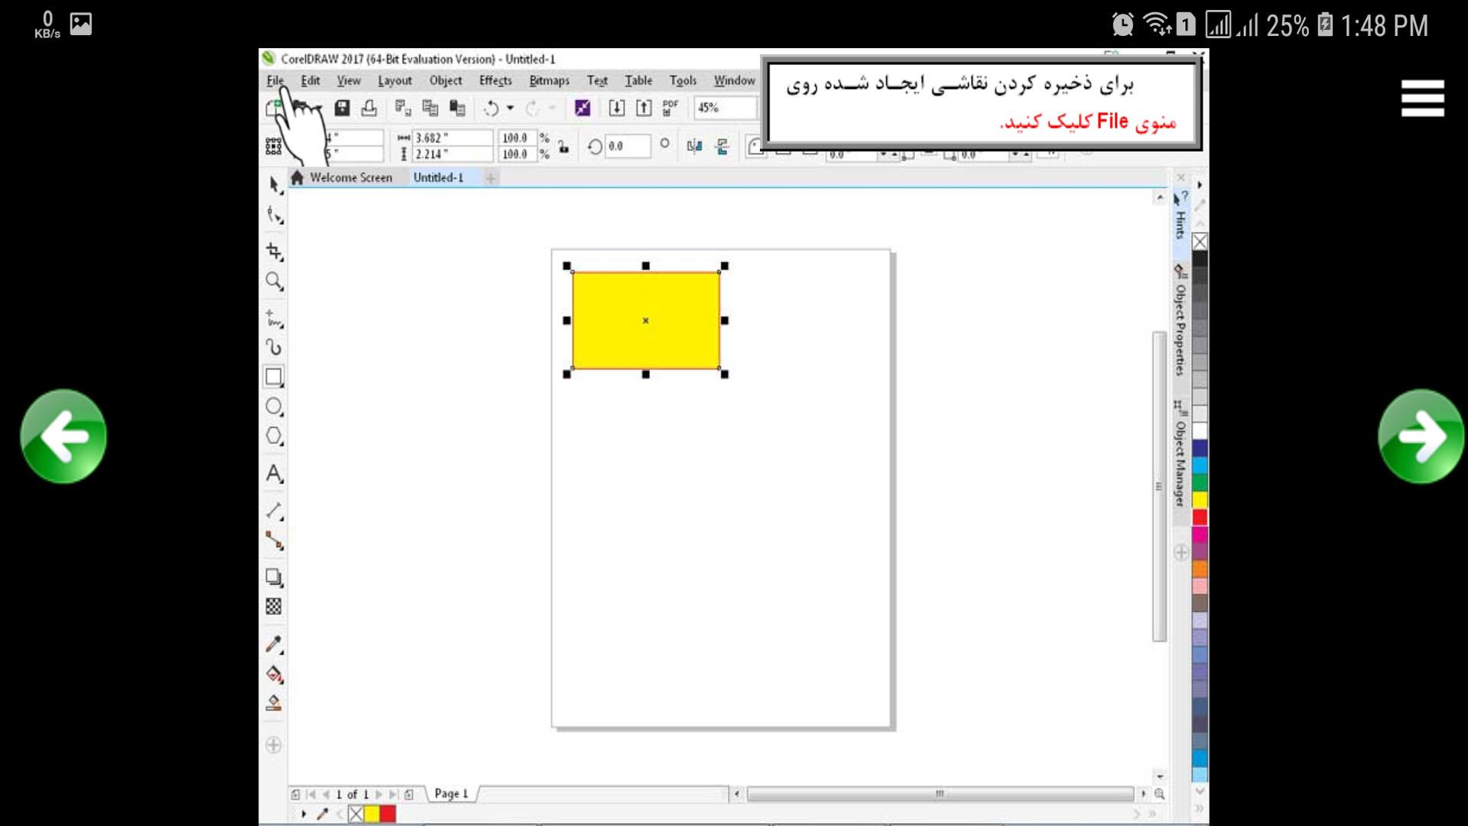Toggle the lock ratio padlock

click(563, 147)
